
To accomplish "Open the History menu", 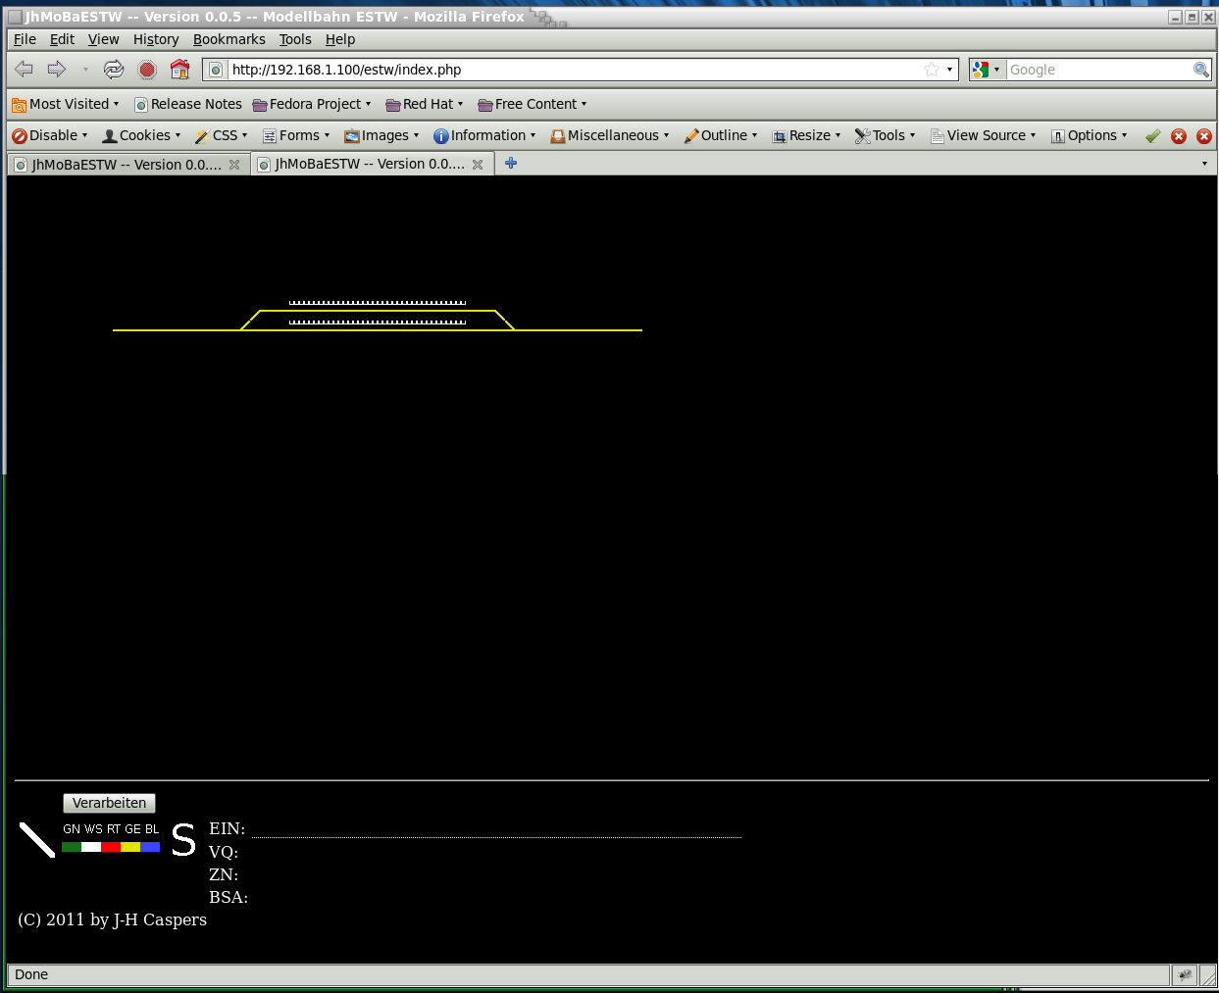I will pyautogui.click(x=156, y=39).
